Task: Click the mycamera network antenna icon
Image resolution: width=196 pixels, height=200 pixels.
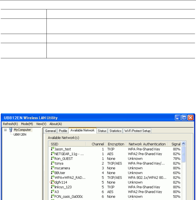Action: tap(53, 168)
